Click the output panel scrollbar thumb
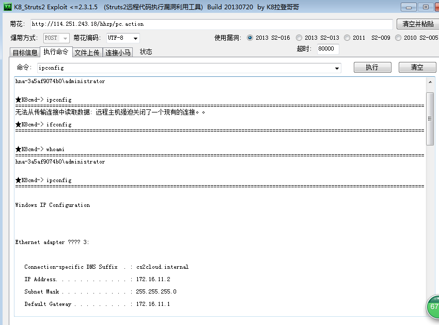439x325 pixels. (430, 119)
